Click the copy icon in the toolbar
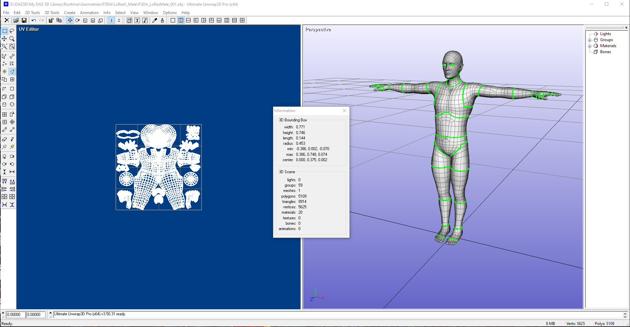Viewport: 630px width, 327px height. click(x=59, y=20)
